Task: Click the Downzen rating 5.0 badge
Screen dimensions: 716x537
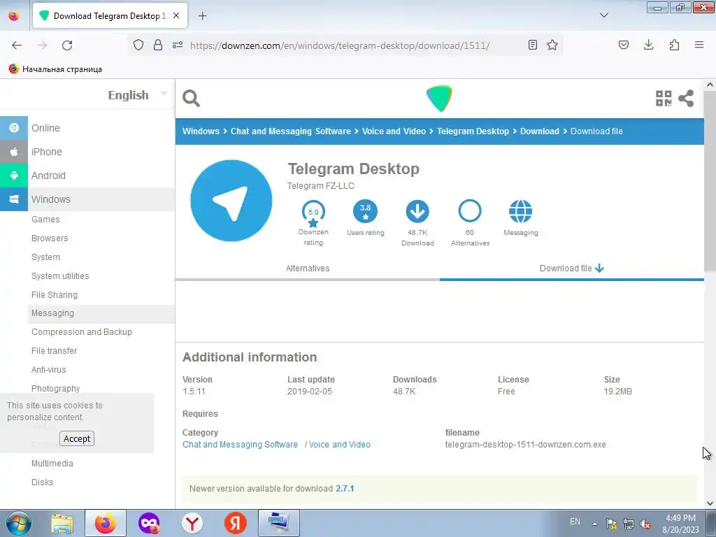Action: click(313, 213)
